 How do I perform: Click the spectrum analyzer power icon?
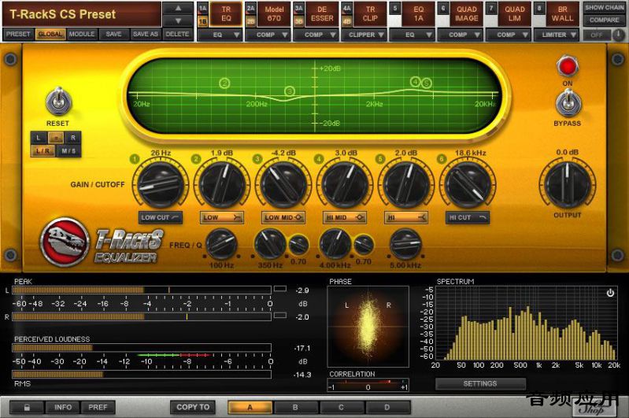610,293
